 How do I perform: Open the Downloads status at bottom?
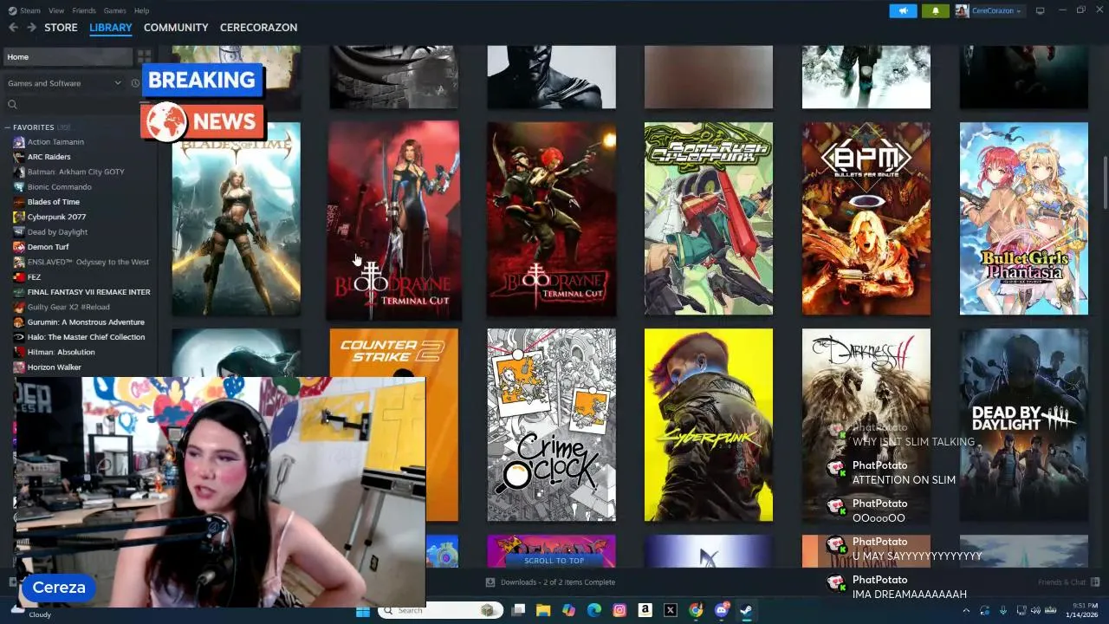(x=550, y=582)
